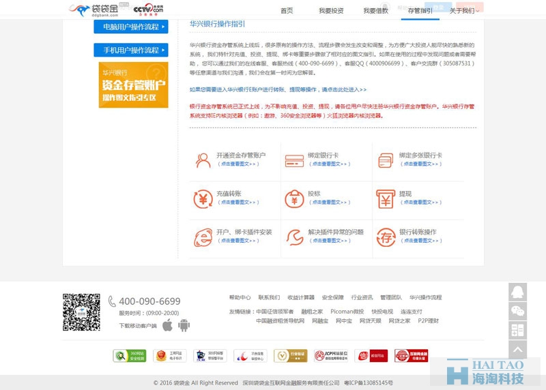Click the CCTV.com logo in the header
546x390 pixels.
148,10
